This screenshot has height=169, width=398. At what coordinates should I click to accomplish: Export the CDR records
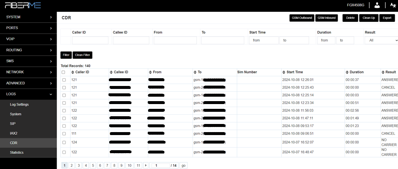tap(387, 18)
